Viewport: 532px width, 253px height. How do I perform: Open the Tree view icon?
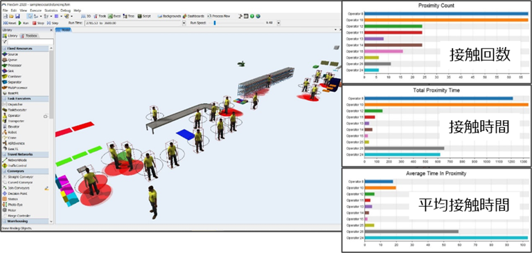point(128,17)
